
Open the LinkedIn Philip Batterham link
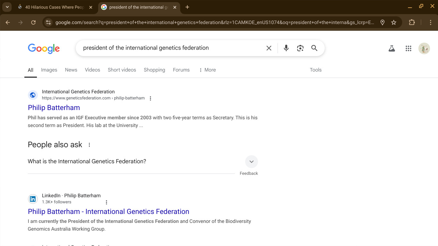(x=108, y=212)
